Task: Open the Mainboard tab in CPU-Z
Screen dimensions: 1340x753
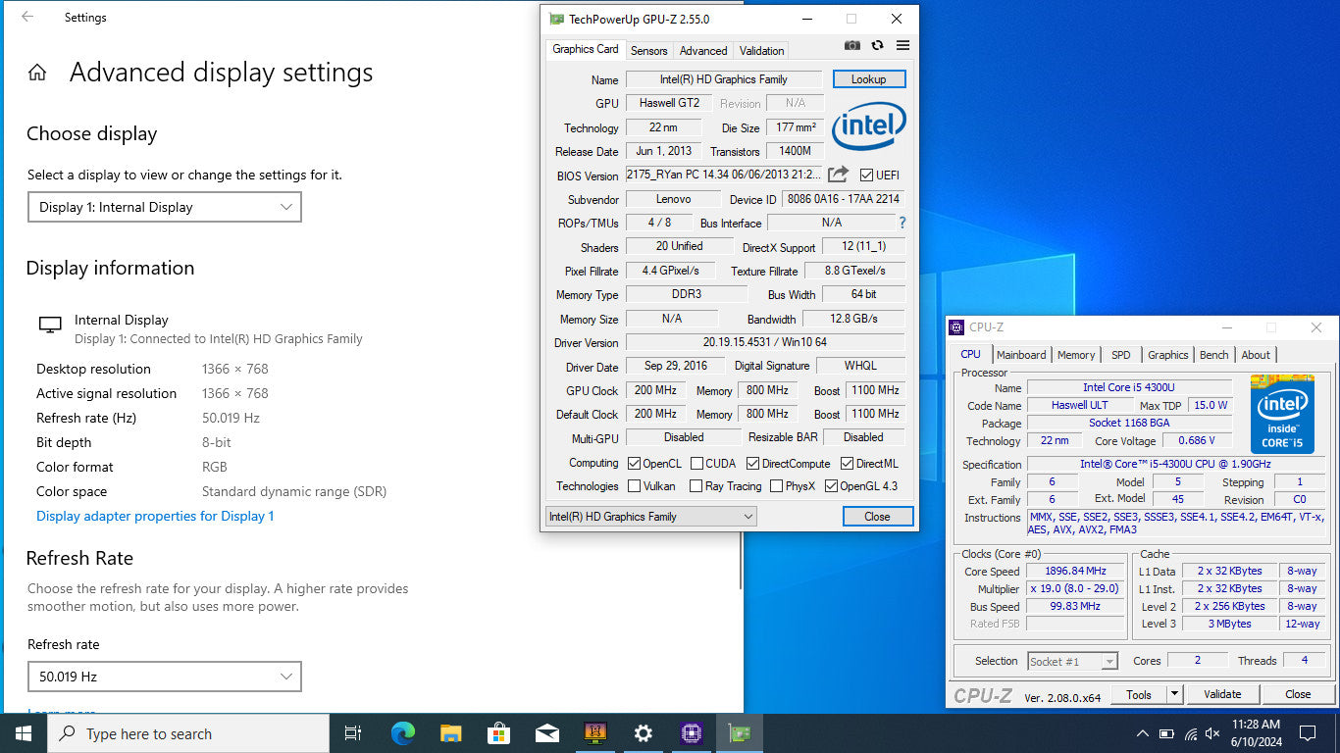Action: click(1021, 355)
